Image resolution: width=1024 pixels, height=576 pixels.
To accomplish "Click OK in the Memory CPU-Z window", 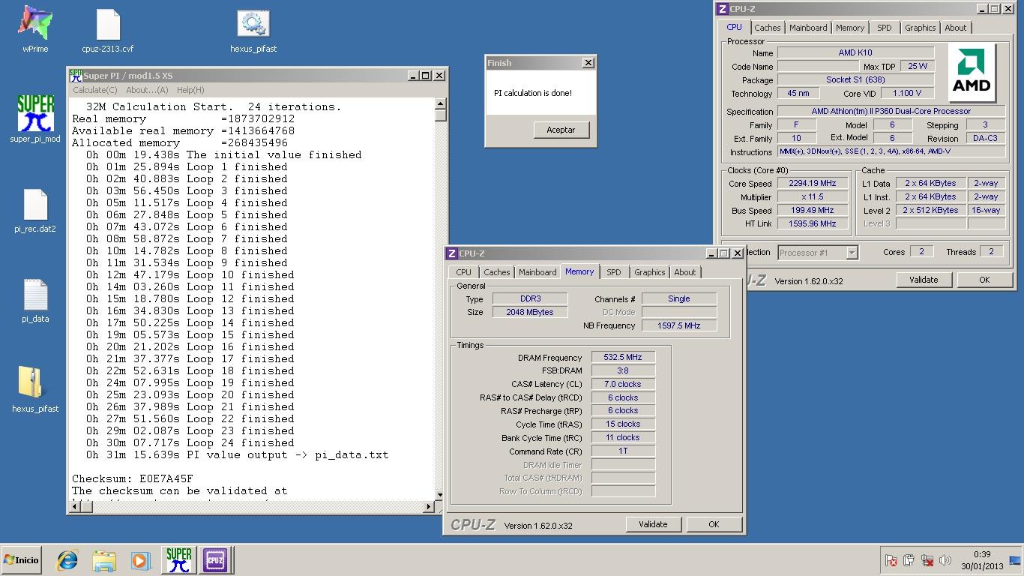I will click(x=714, y=524).
